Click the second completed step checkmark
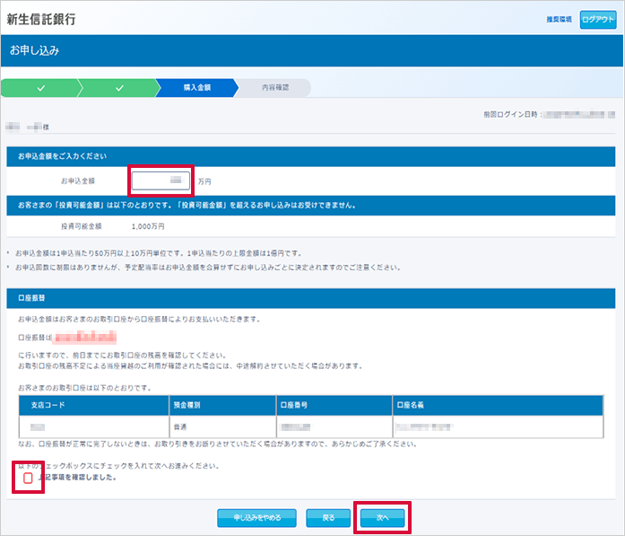The image size is (625, 536). pos(118,88)
